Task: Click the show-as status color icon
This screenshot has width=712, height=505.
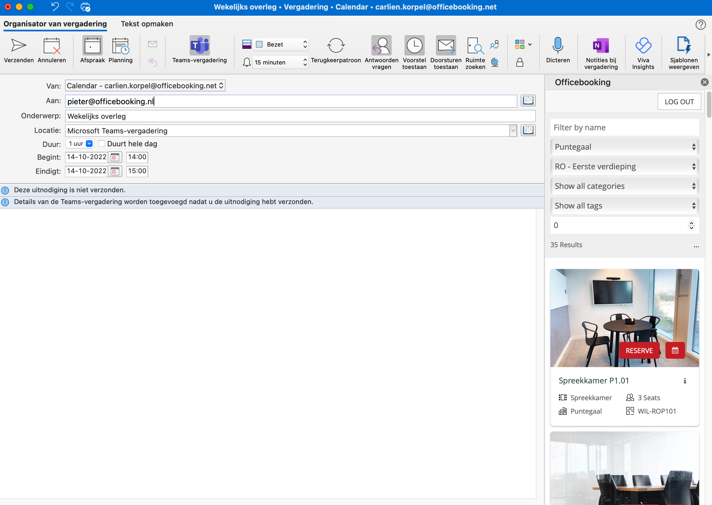Action: pos(247,45)
